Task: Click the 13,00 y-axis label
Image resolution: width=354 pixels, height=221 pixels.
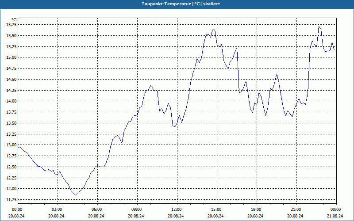Action: (x=12, y=145)
